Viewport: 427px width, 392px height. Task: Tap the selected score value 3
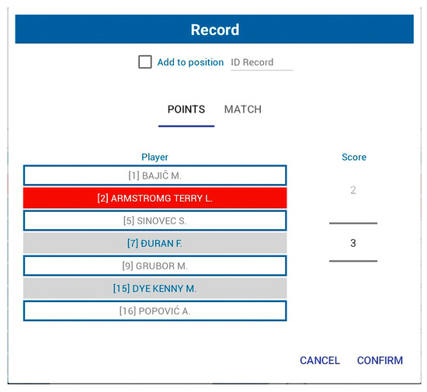click(353, 243)
